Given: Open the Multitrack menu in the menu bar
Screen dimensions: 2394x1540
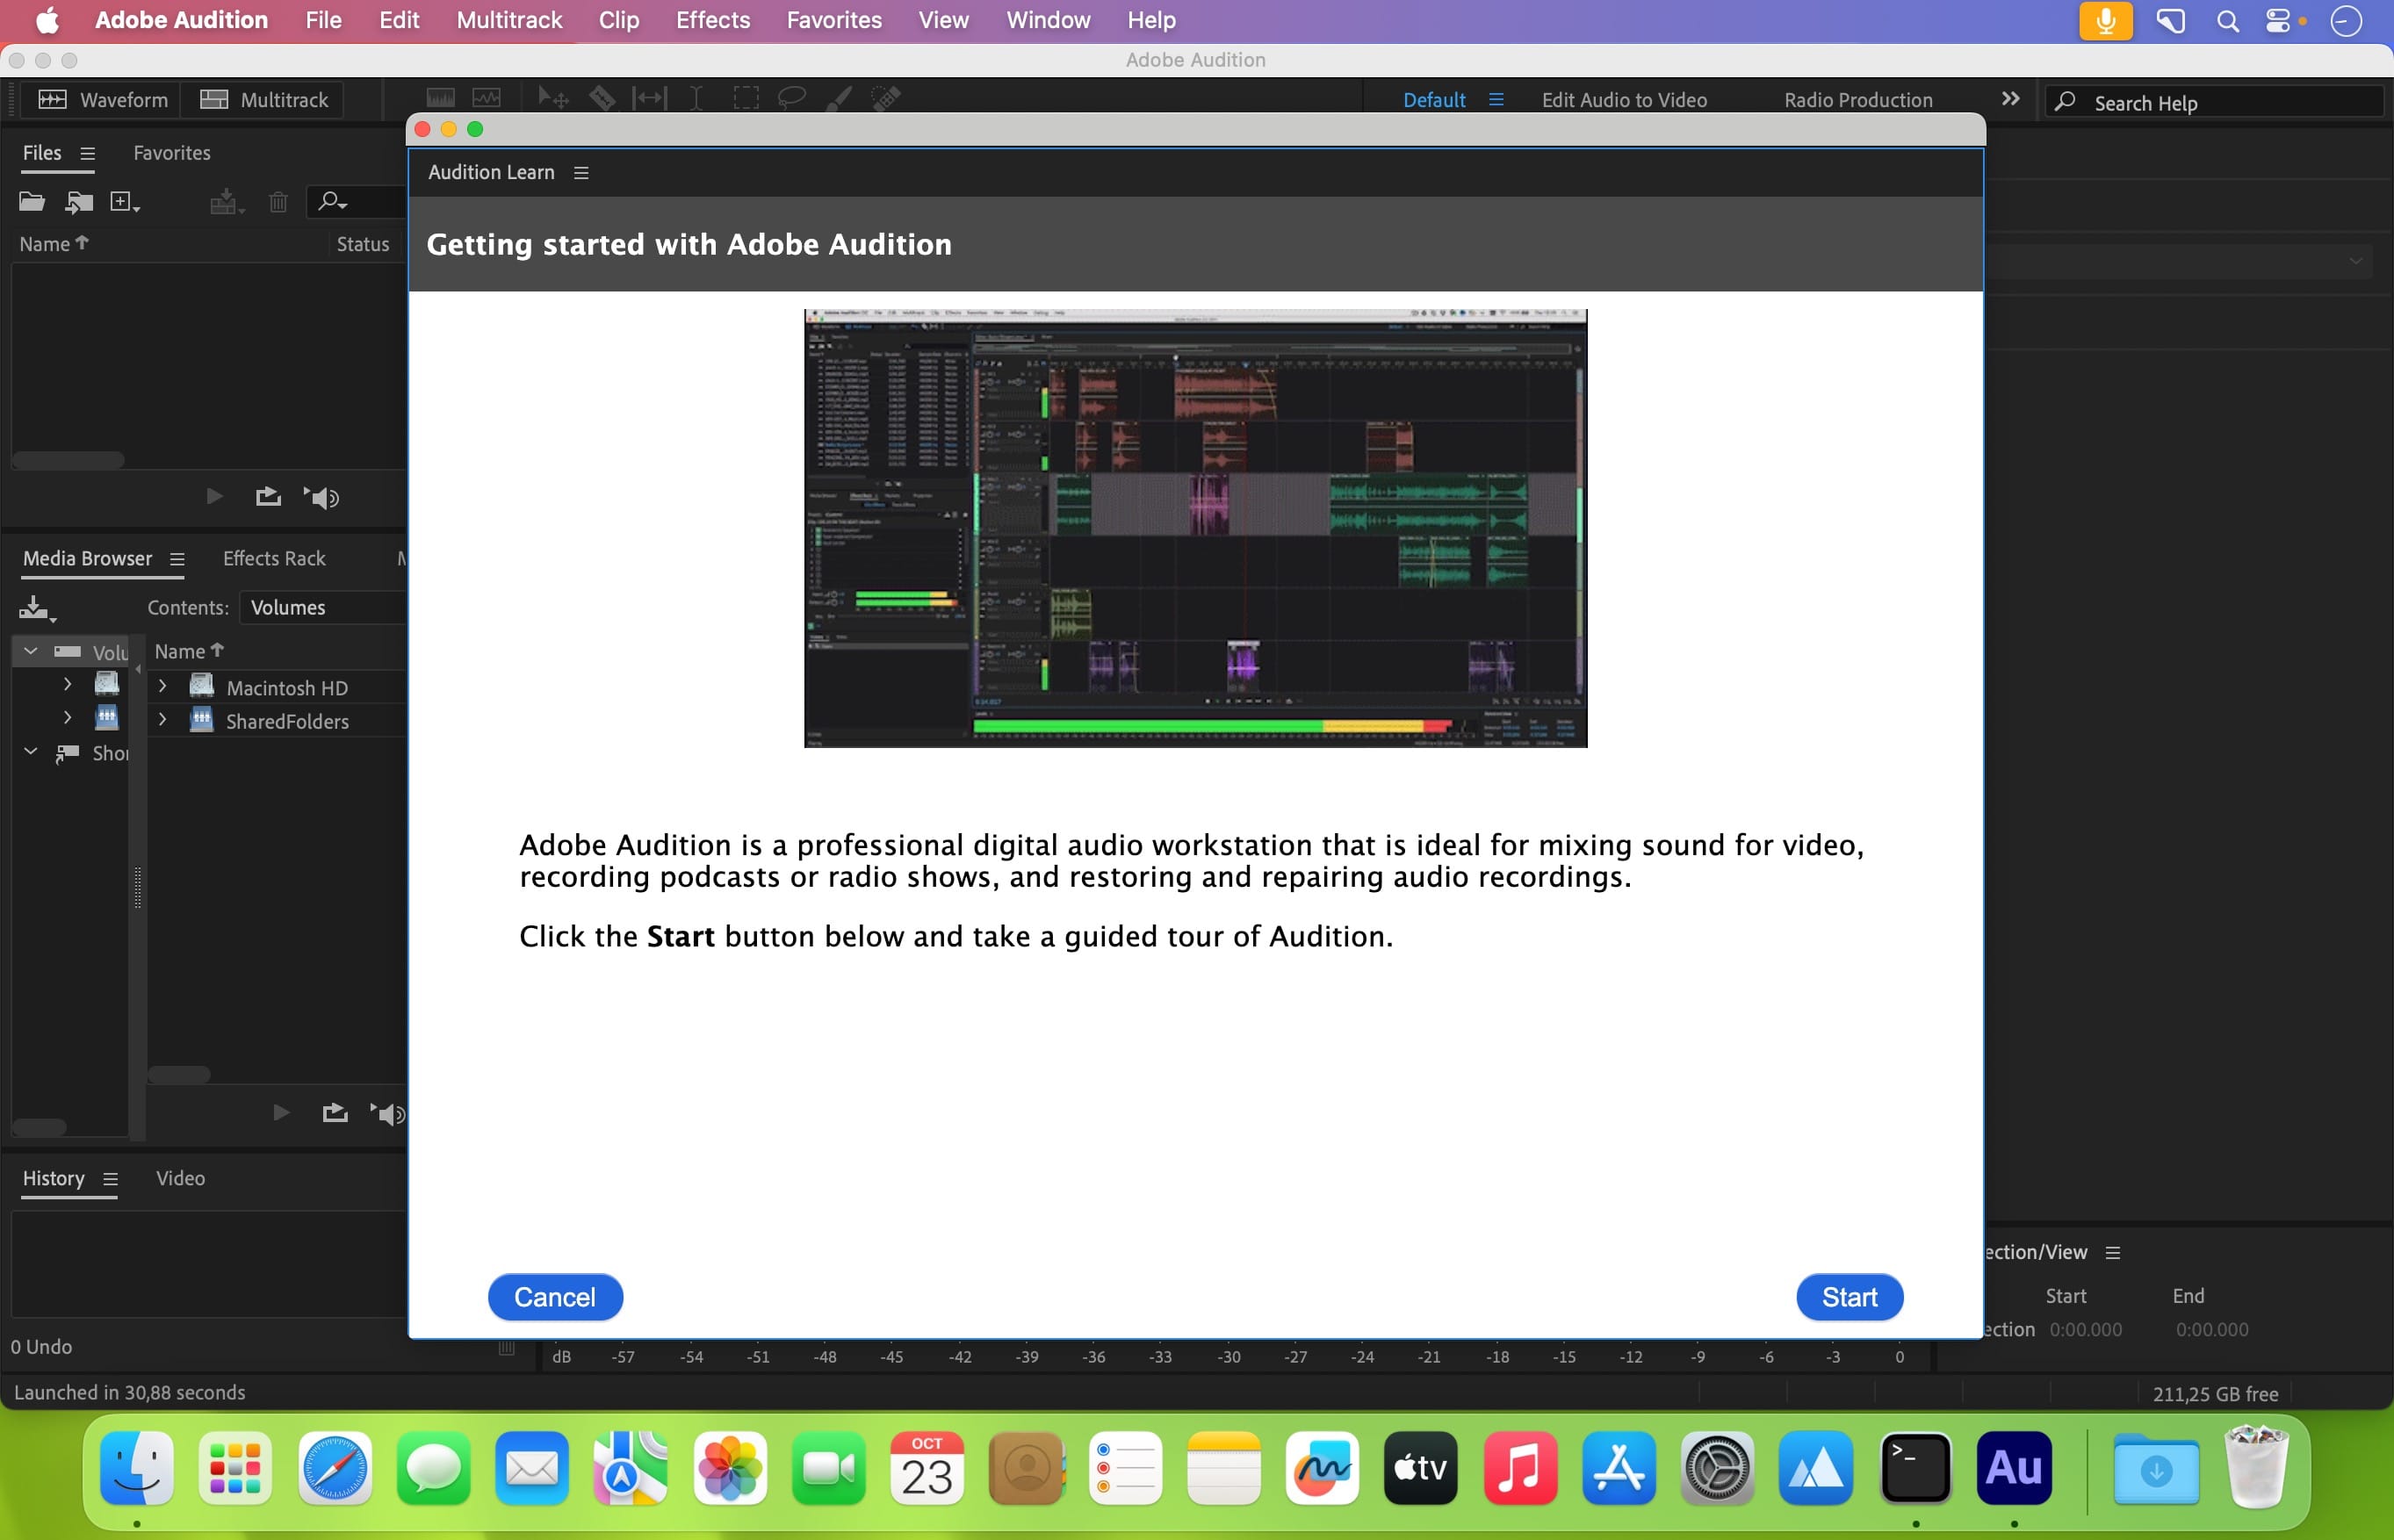Looking at the screenshot, I should click(509, 21).
